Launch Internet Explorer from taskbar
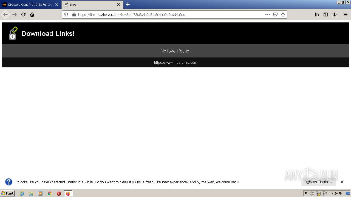Image resolution: width=351 pixels, height=197 pixels. (22, 193)
